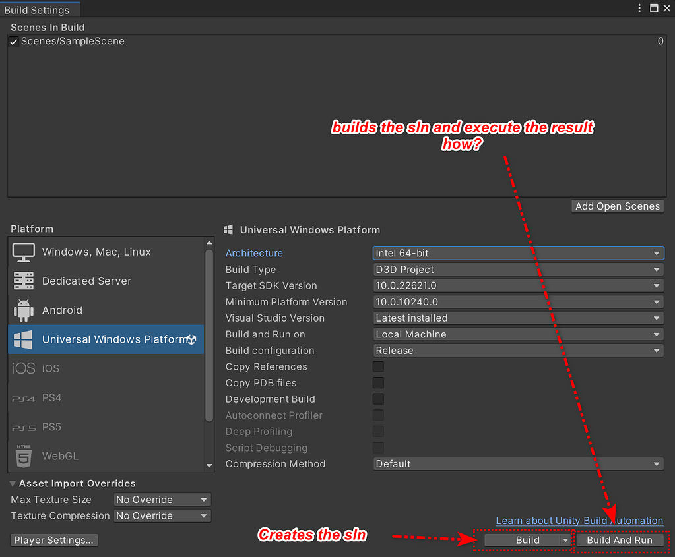This screenshot has height=557, width=675.
Task: Switch to the Build Settings tab
Action: click(36, 9)
